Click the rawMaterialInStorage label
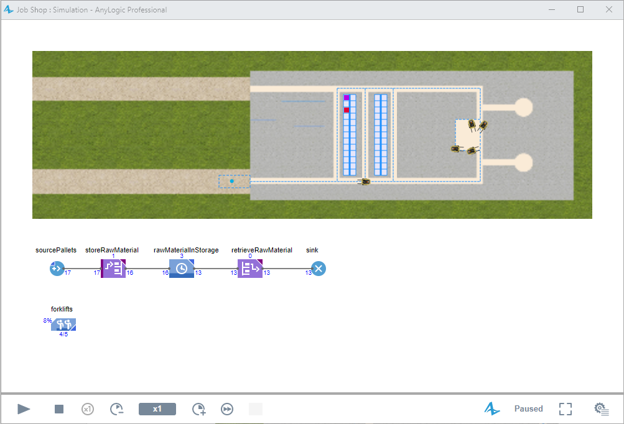Screen dimensions: 624x424 click(x=186, y=250)
